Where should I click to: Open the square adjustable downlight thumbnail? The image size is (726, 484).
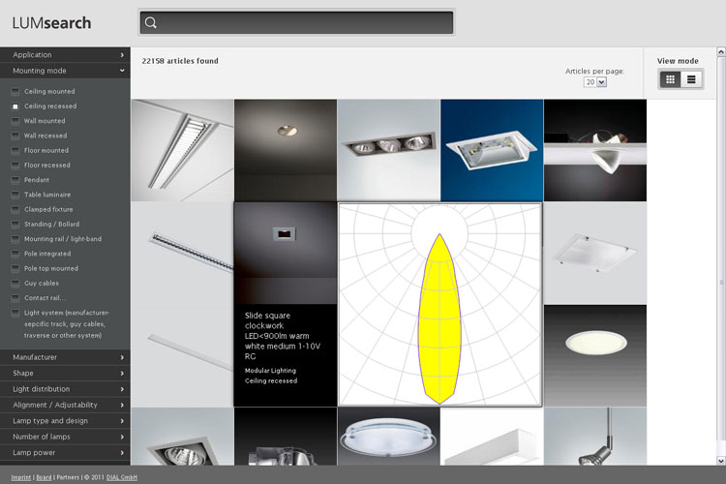[182, 437]
